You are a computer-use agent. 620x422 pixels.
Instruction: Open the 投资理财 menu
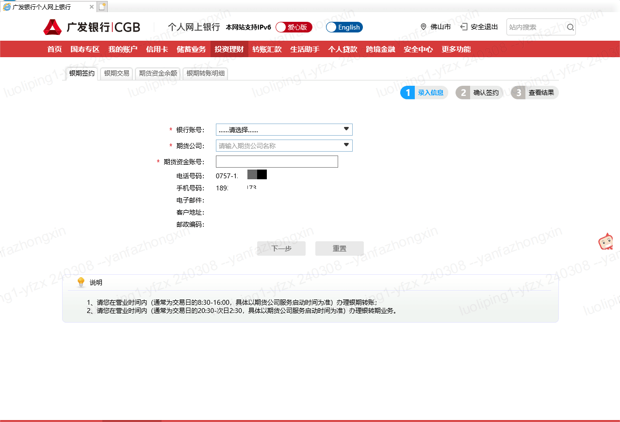pyautogui.click(x=229, y=49)
